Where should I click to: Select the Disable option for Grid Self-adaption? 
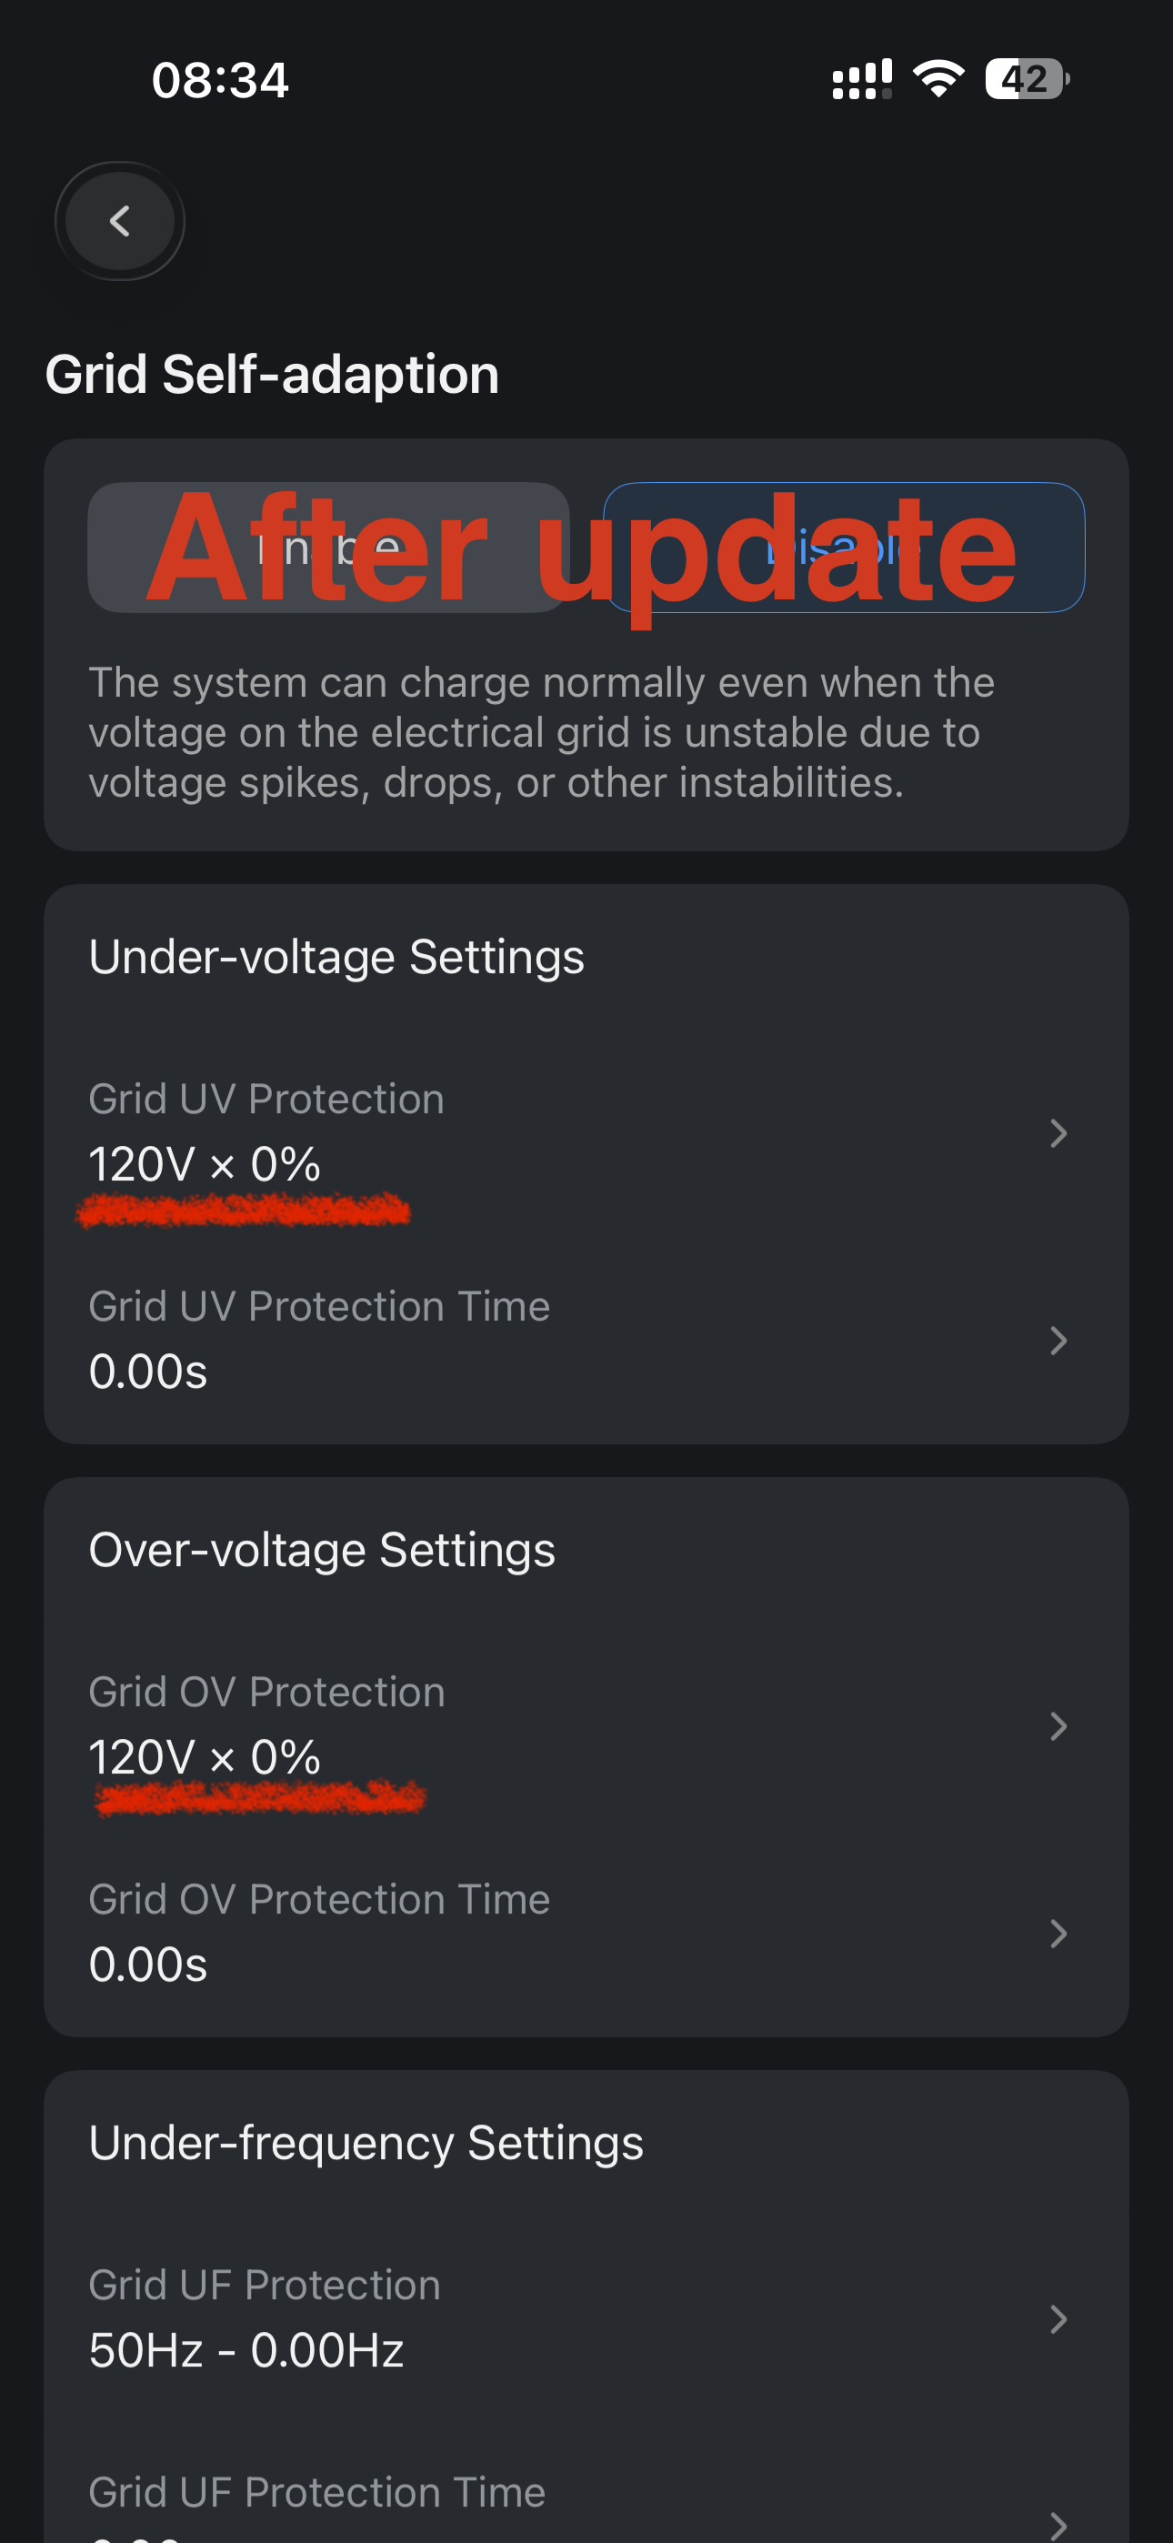843,548
